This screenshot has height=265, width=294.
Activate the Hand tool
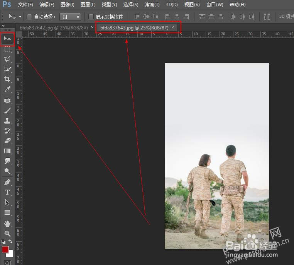[x=7, y=223]
